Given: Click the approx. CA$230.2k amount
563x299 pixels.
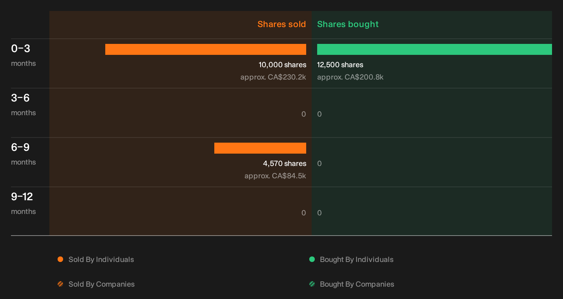Looking at the screenshot, I should coord(273,77).
